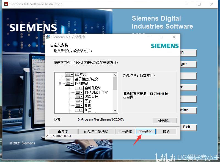The image size is (220, 162).
Task: Click the feature tree scroll-down arrow
Action: (x=115, y=111)
